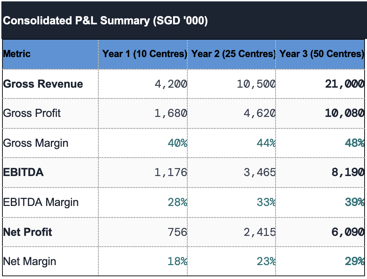Select the Metric column header
Screen dimensions: 367x279
click(17, 54)
